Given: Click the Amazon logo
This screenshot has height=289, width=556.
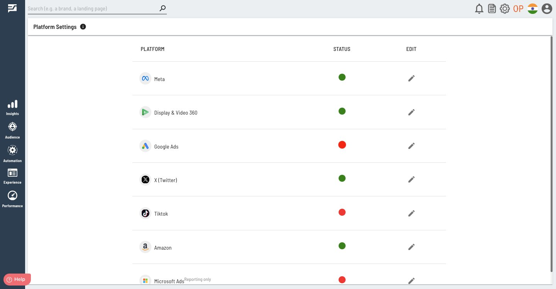Looking at the screenshot, I should tap(145, 247).
